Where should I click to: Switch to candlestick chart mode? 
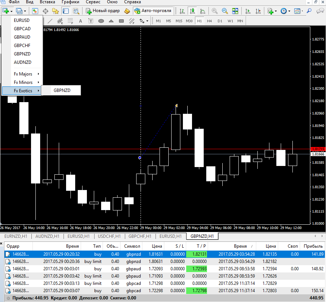[x=192, y=11]
